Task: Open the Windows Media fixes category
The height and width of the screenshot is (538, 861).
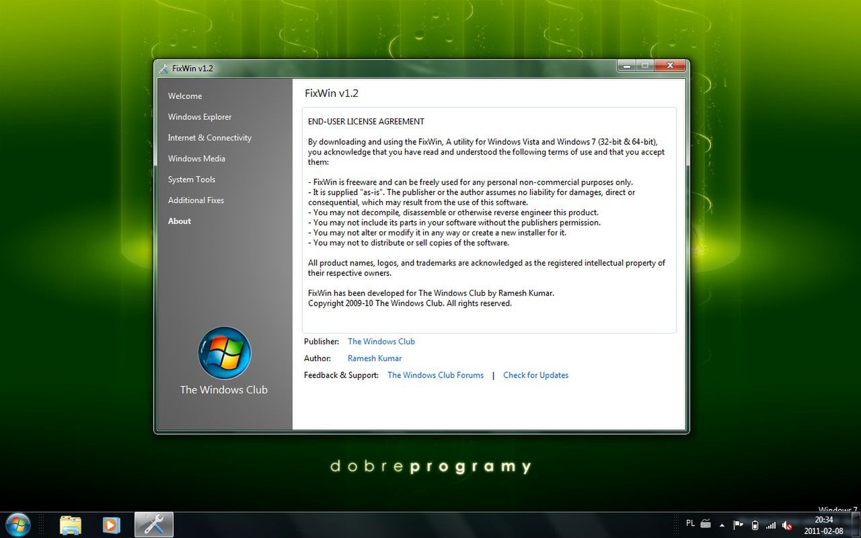Action: tap(196, 158)
